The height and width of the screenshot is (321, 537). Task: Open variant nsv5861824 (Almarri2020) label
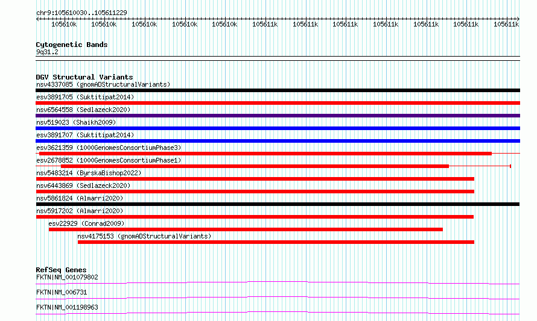point(80,198)
